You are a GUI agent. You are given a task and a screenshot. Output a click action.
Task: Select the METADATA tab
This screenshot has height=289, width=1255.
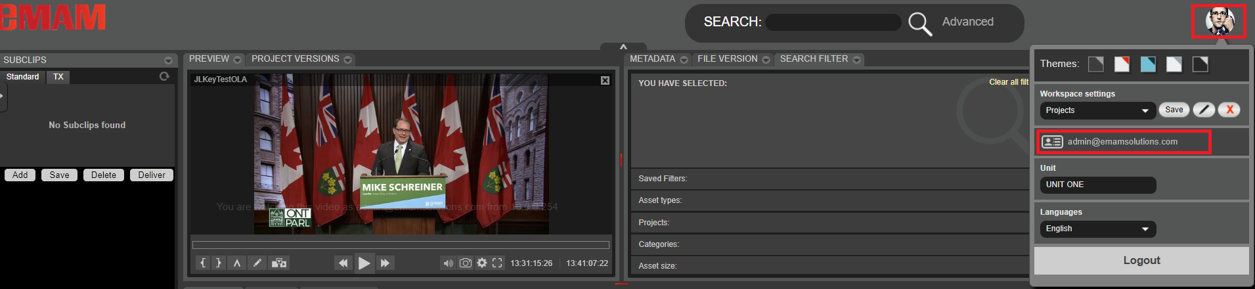(652, 58)
